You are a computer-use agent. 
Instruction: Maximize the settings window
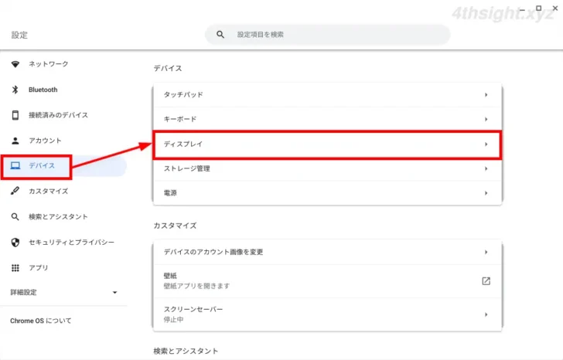point(538,8)
